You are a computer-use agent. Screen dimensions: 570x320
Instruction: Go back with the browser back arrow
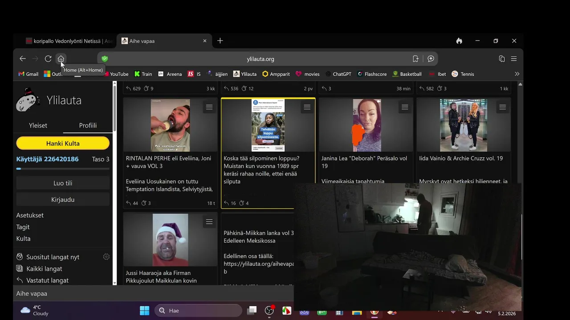click(23, 59)
